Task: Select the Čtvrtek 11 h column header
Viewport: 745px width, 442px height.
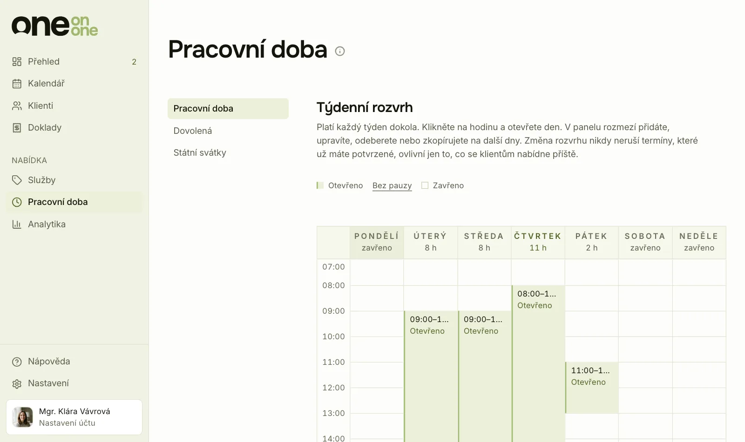Action: (538, 242)
